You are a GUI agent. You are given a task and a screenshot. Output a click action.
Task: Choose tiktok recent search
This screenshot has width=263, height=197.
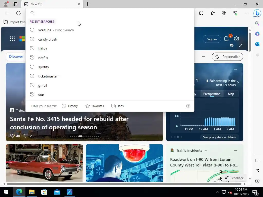110,48
